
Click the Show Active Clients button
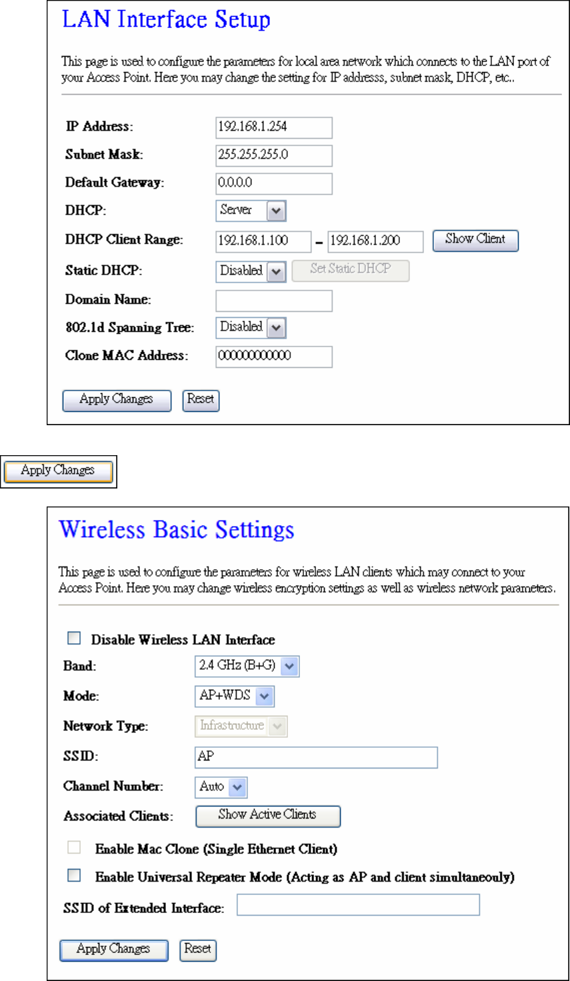pyautogui.click(x=268, y=816)
